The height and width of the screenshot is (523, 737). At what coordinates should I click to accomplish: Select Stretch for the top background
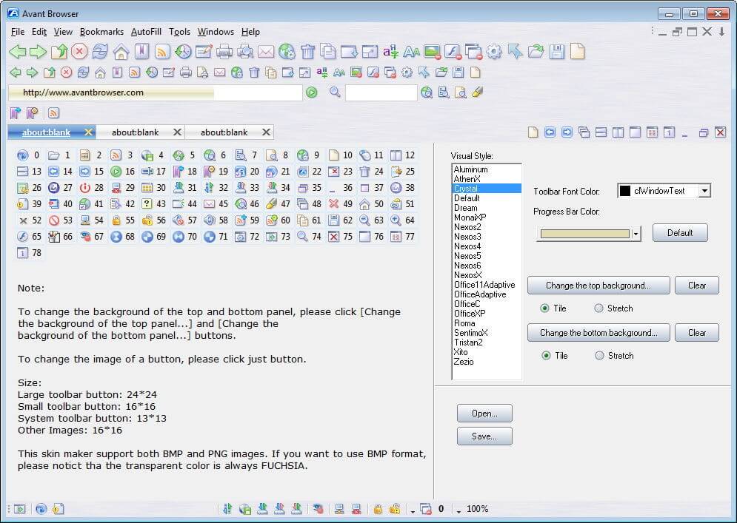599,308
